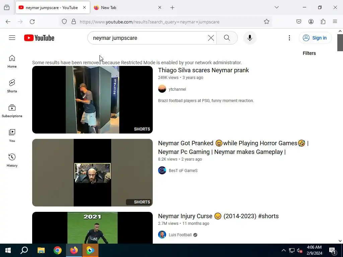Reload the page with refresh button

point(32,22)
